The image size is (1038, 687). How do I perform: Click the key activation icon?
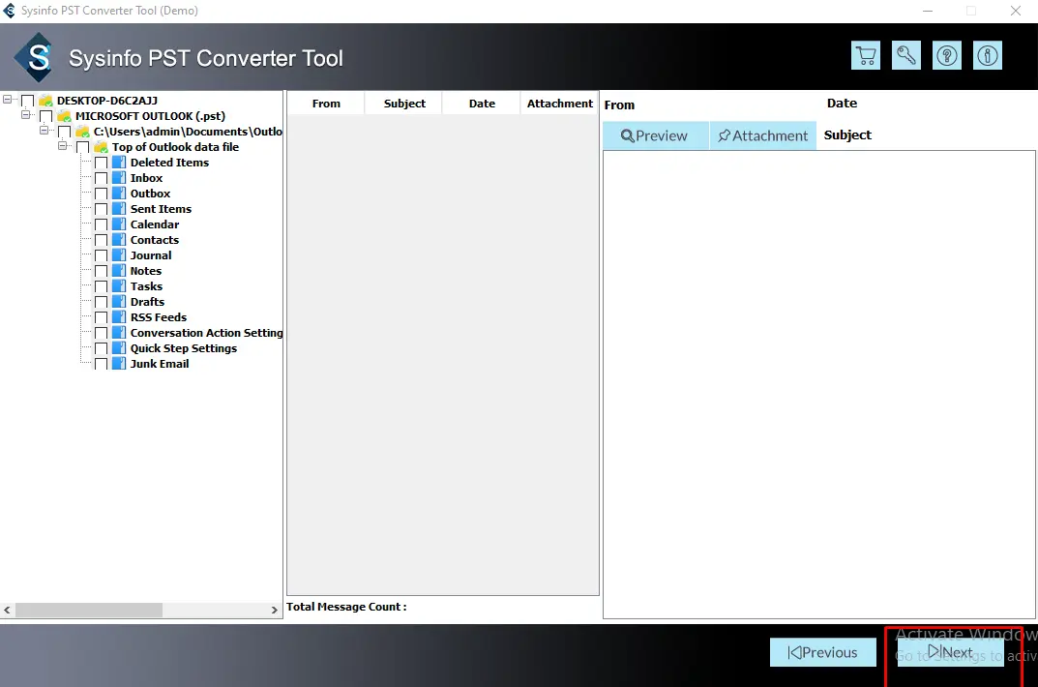(x=906, y=55)
